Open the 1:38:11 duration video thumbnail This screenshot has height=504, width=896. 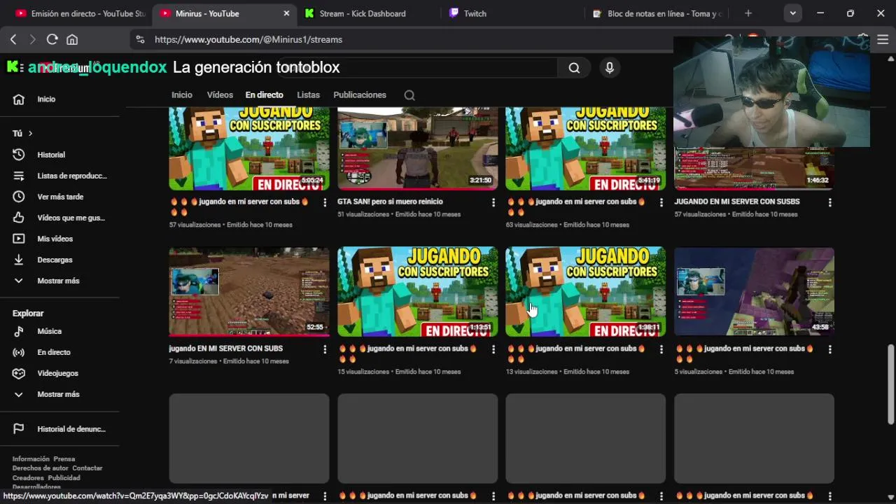(586, 291)
